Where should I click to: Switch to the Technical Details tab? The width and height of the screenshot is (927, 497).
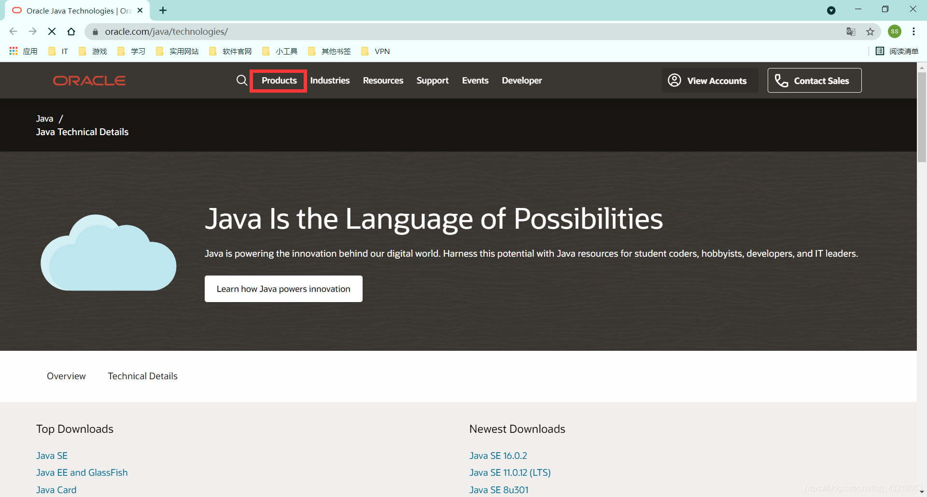(x=142, y=376)
